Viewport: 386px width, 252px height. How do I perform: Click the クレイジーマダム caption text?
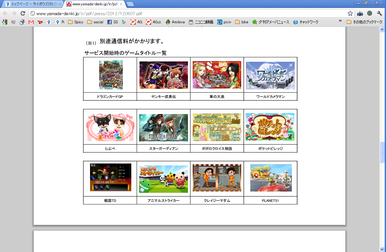pos(217,201)
